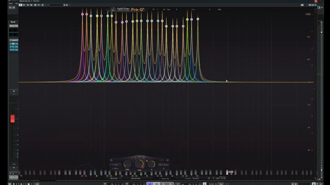Go to the next preset with right arrow
This screenshot has height=185, width=330.
(210, 9)
